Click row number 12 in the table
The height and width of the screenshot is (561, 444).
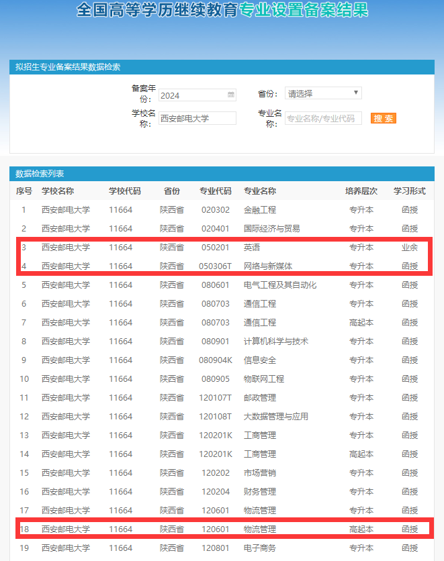coord(24,417)
